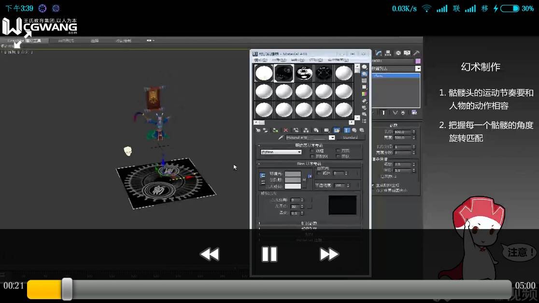The height and width of the screenshot is (303, 539).
Task: Click Make Unique icon in material toolbar
Action: [x=306, y=130]
